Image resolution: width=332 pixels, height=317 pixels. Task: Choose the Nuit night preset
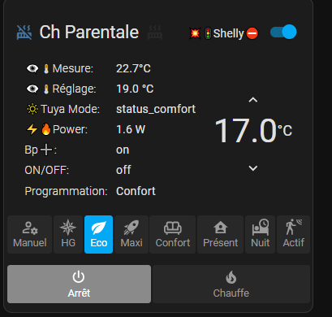[x=261, y=235]
